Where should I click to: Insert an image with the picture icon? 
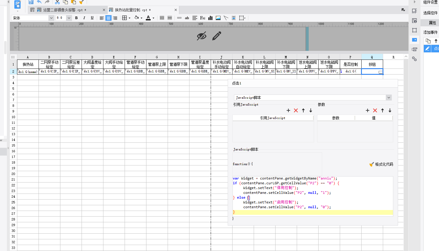pyautogui.click(x=218, y=18)
